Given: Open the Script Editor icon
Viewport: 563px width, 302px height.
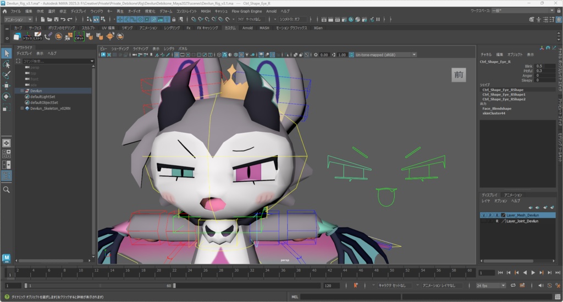Looking at the screenshot, I should pos(558,297).
